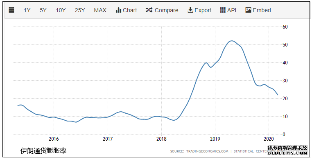Open the TRADINGECONOMICS.COM source link
The image size is (312, 159).
207,151
